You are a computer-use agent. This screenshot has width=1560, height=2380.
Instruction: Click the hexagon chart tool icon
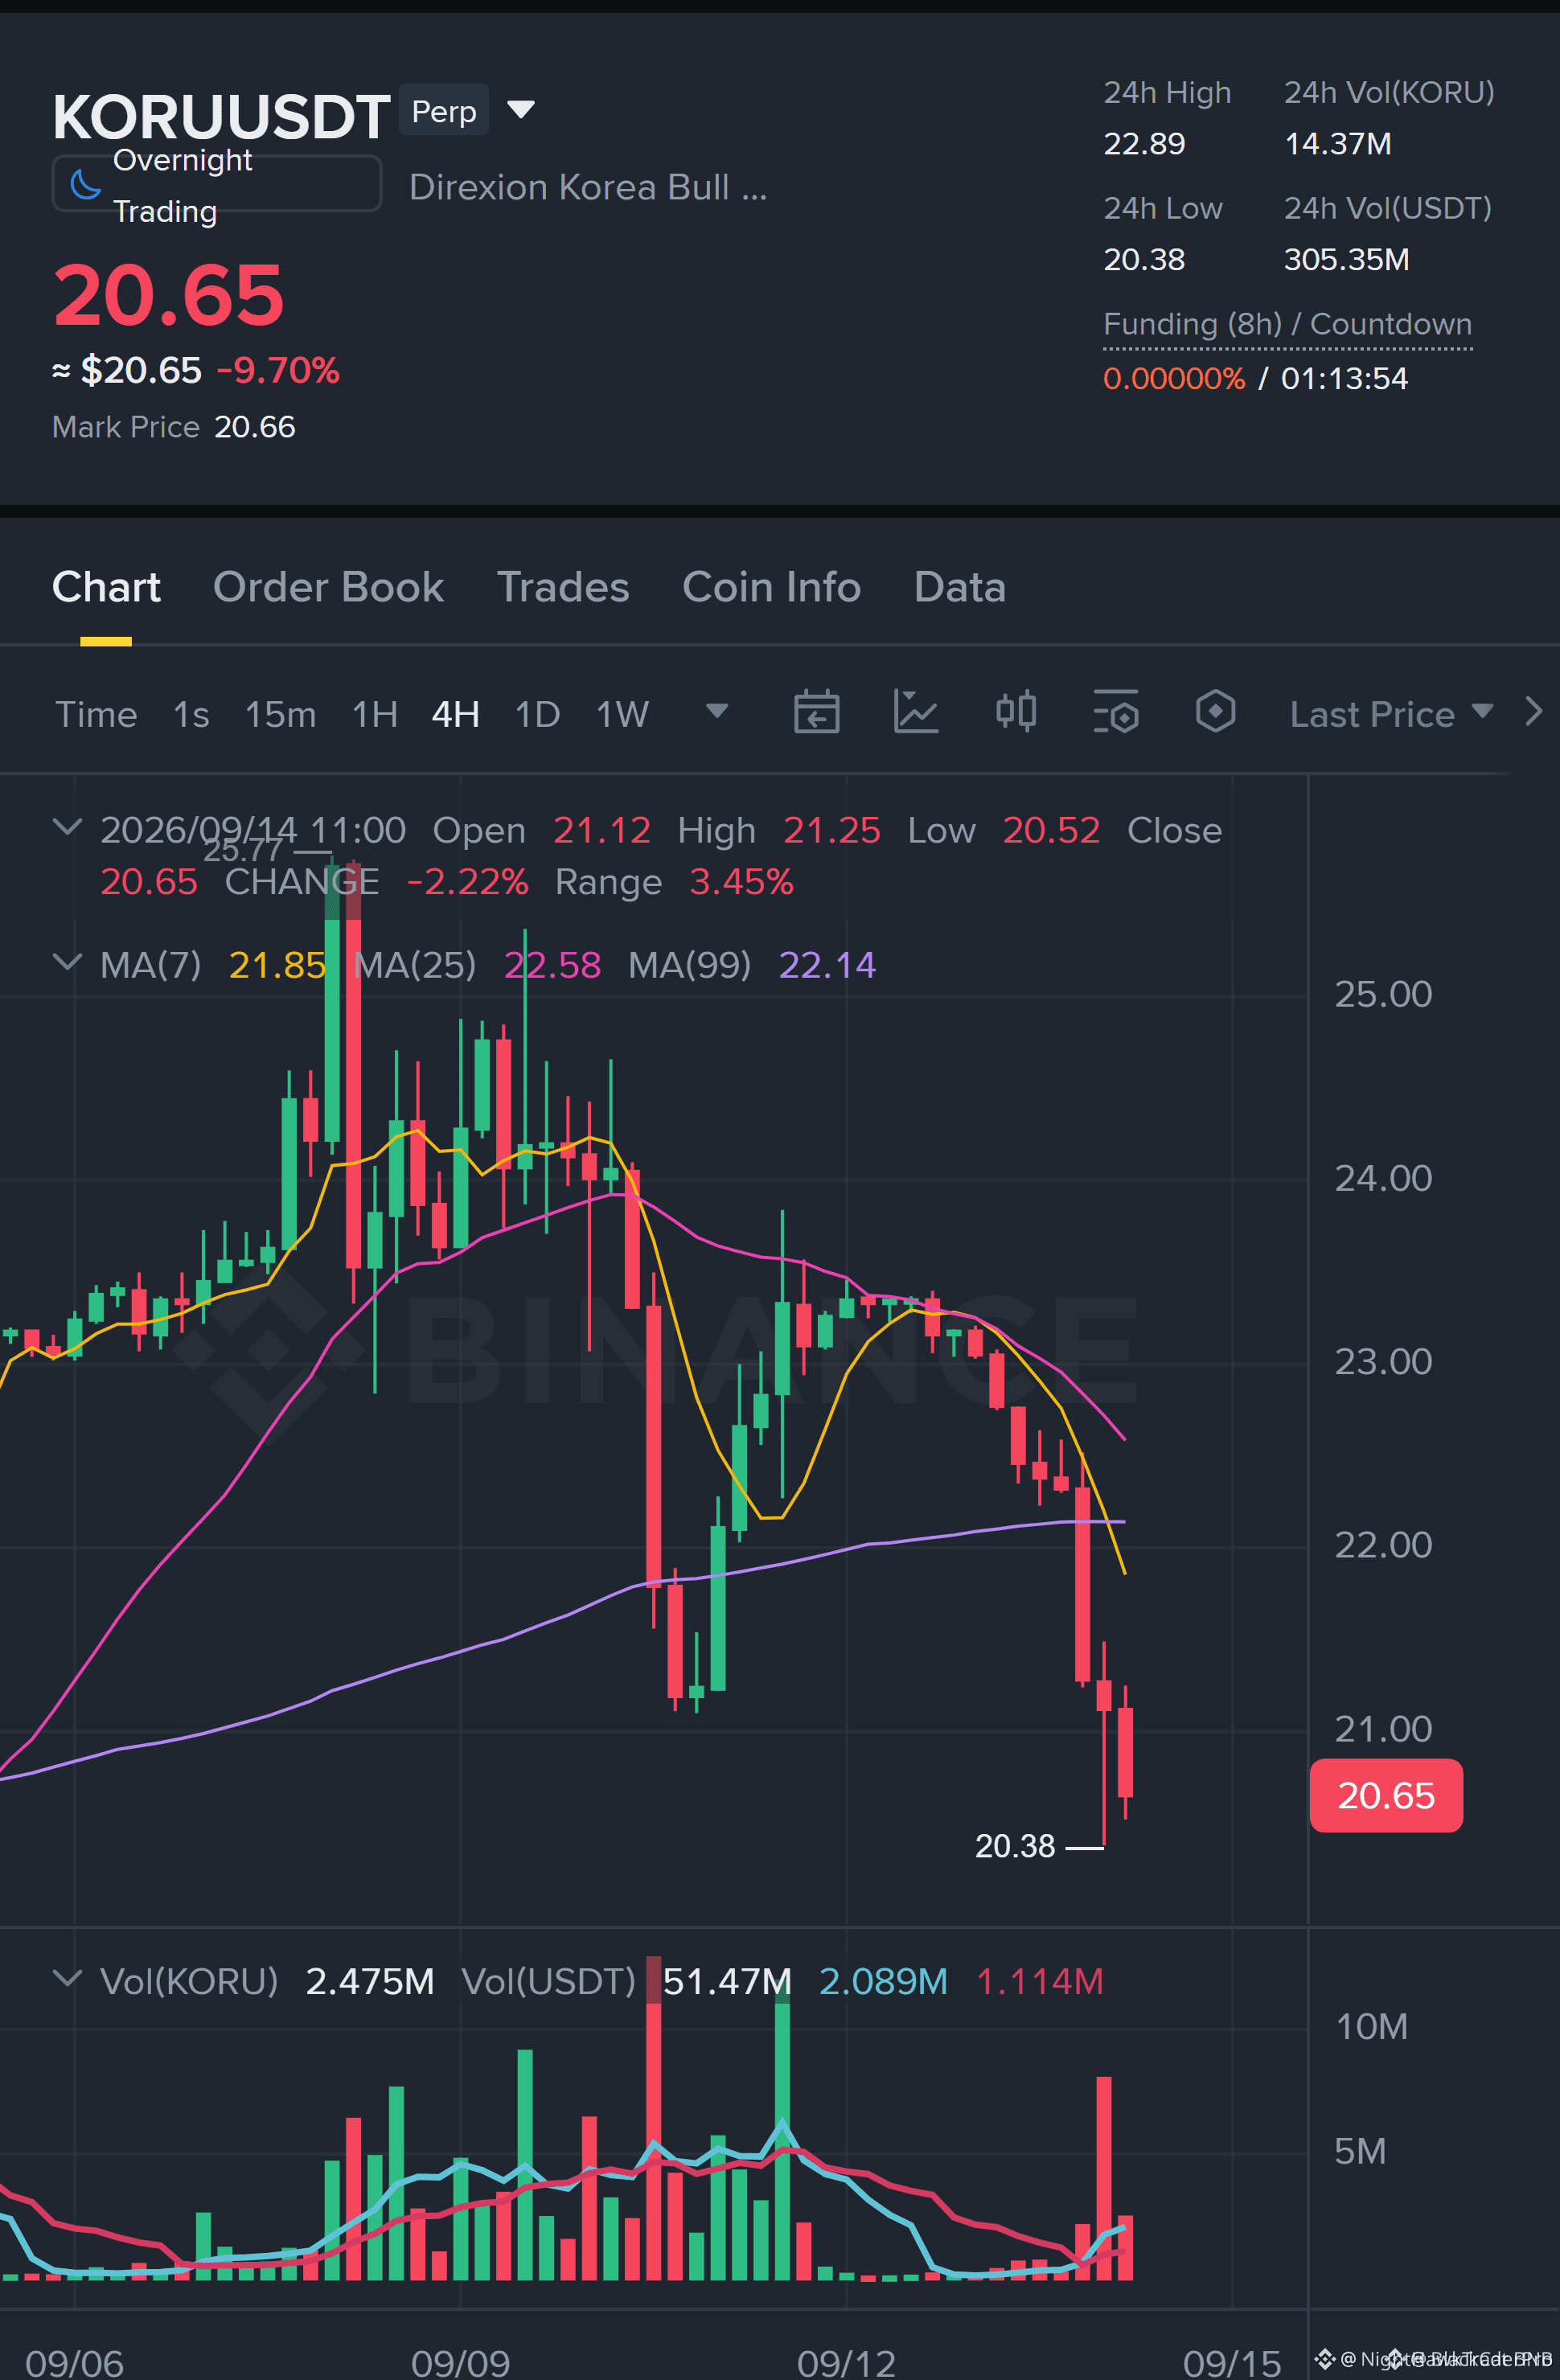[1215, 712]
